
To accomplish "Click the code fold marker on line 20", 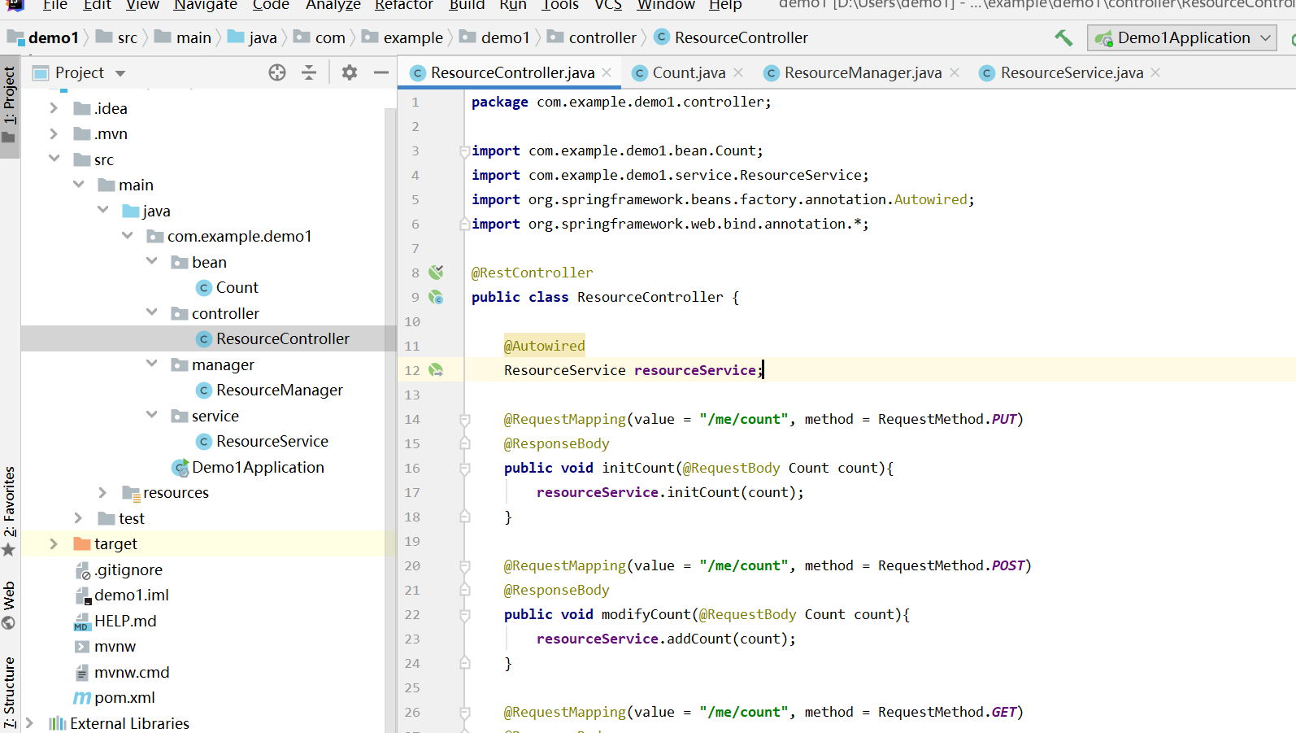I will [464, 566].
